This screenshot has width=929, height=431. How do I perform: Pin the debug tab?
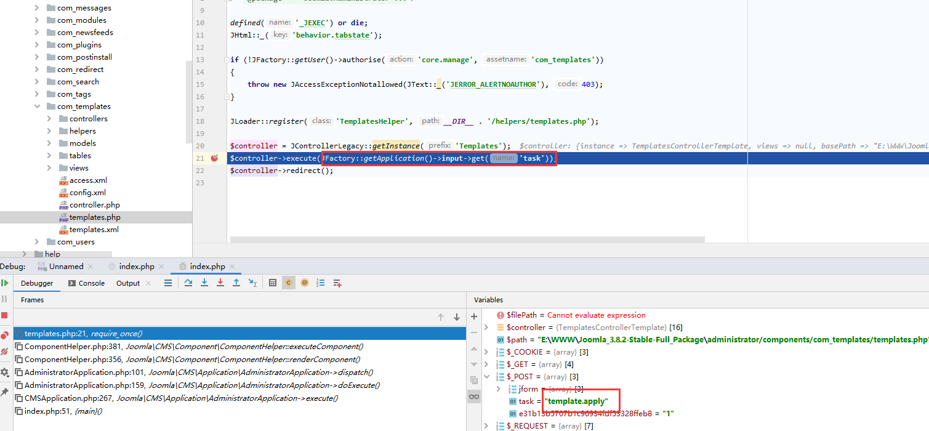[4, 392]
